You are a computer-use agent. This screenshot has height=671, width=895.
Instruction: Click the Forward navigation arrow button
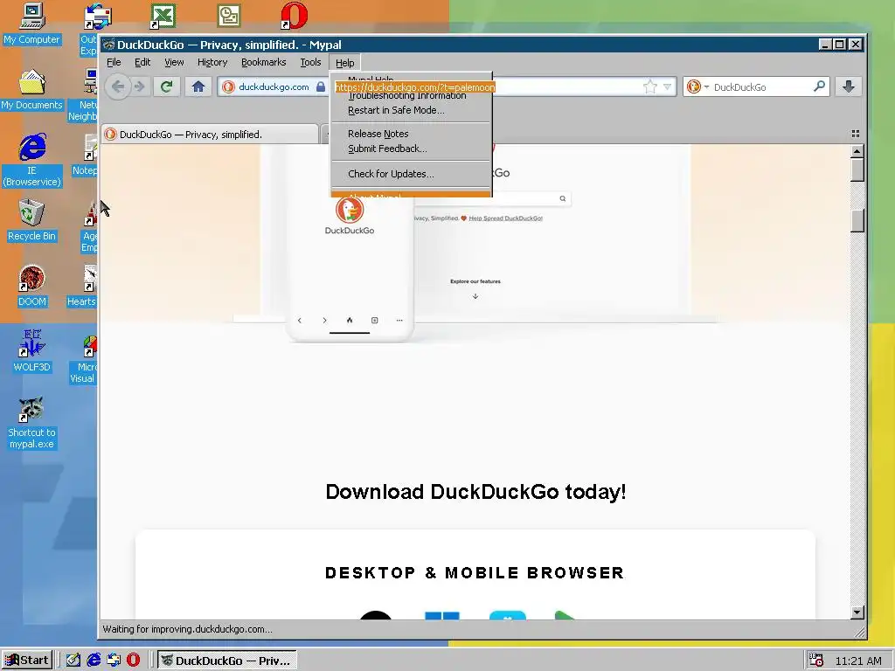[x=139, y=86]
